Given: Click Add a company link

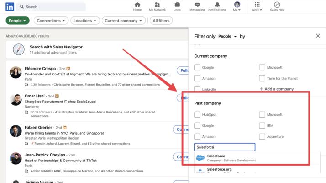Looking at the screenshot, I should (x=277, y=89).
